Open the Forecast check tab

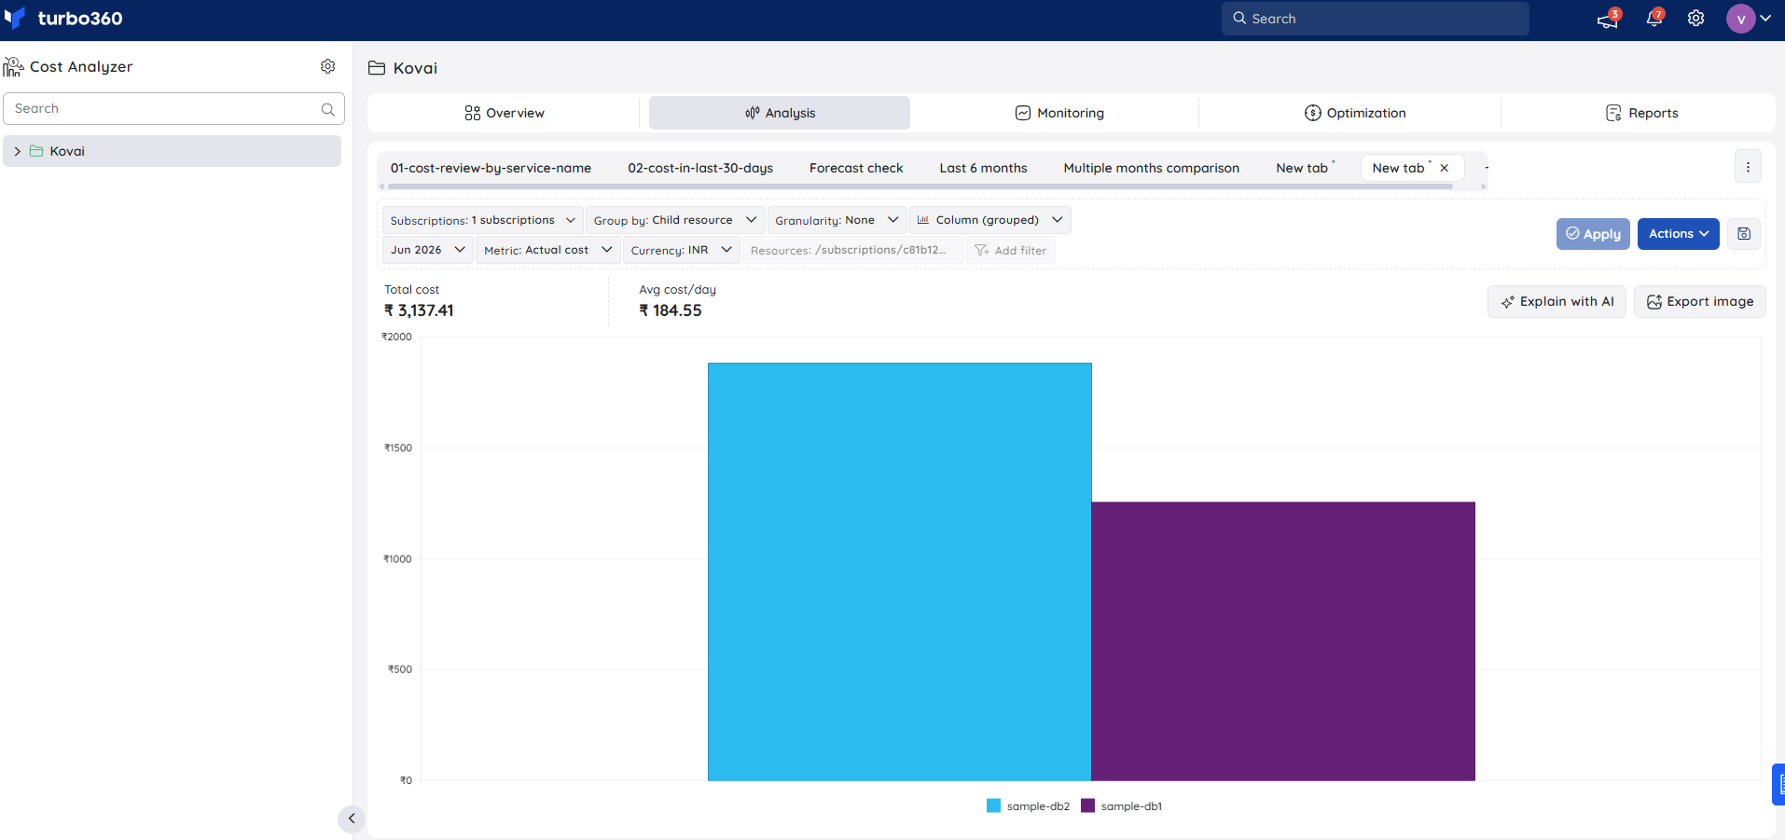coord(856,168)
